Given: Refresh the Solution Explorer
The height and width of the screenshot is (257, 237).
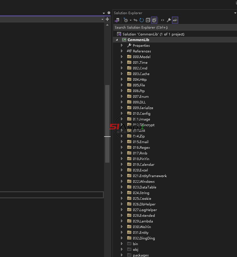Looking at the screenshot, I should pyautogui.click(x=142, y=20).
